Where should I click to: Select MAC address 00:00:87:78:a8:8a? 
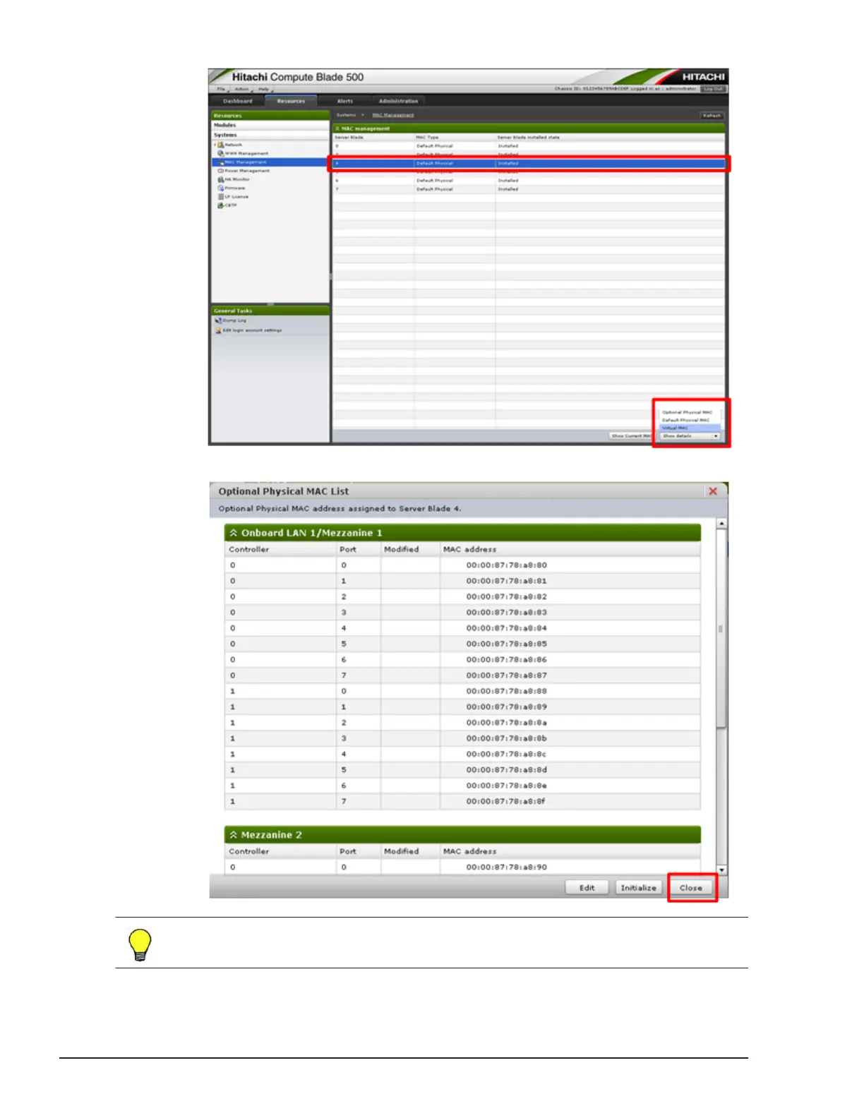coord(506,723)
